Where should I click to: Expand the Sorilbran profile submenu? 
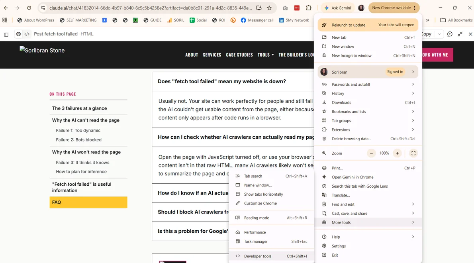pos(368,72)
